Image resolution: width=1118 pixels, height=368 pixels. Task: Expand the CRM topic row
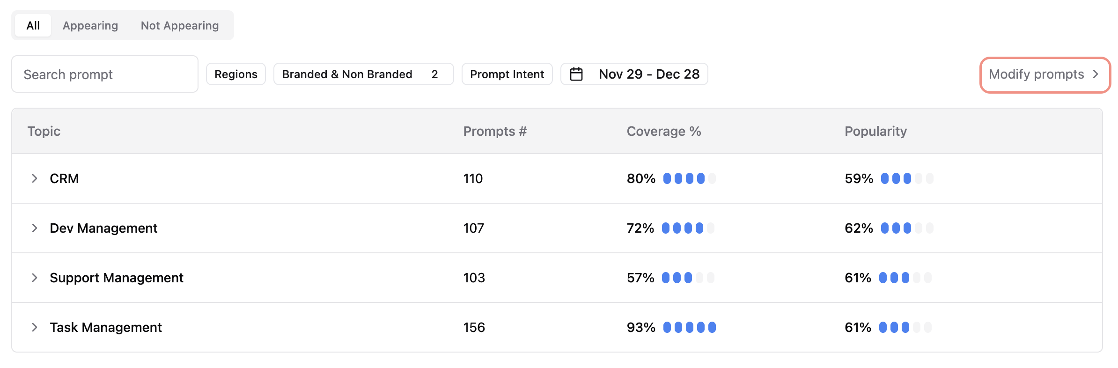34,178
